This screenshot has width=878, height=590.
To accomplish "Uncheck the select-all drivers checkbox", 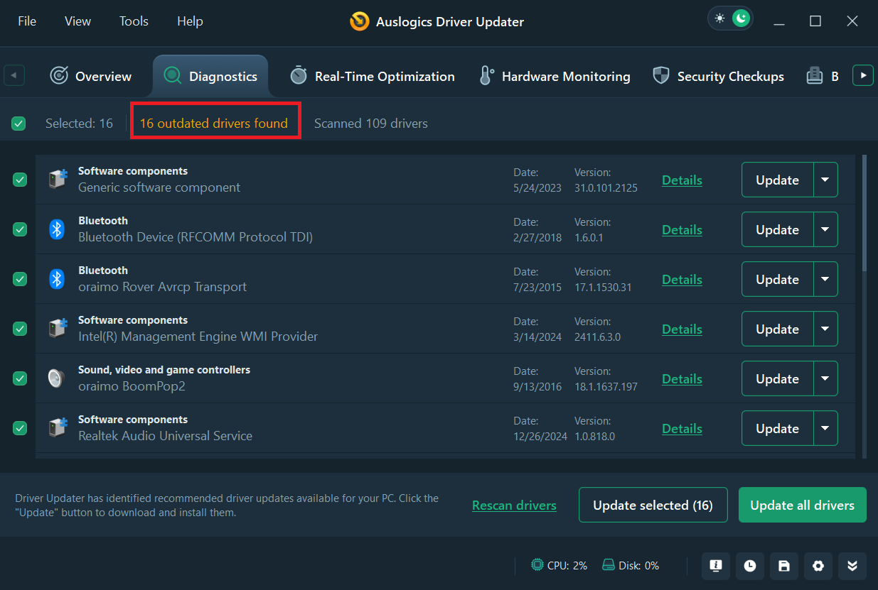I will pos(18,124).
